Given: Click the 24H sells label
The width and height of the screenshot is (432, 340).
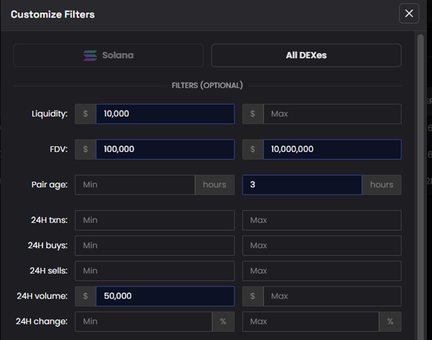Looking at the screenshot, I should [49, 271].
